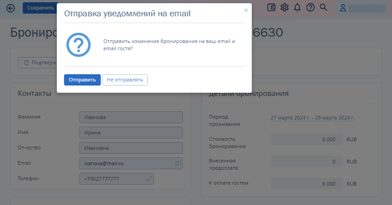Screen dimensions: 392x205
Task: Click the envelope icon in Email field
Action: pyautogui.click(x=178, y=163)
